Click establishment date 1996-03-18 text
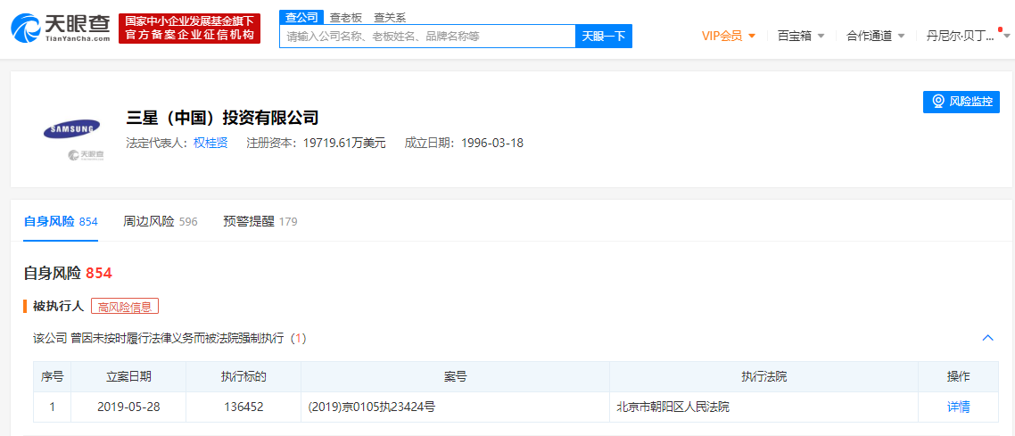Screen dimensions: 1015x436 pos(492,143)
